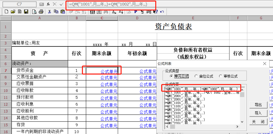Image resolution: width=273 pixels, height=134 pixels.
Task: Click the Paste clipboard icon
Action: tap(63, 12)
